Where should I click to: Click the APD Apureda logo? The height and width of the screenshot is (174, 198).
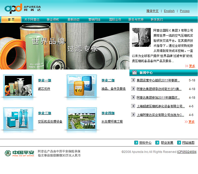(x=22, y=9)
